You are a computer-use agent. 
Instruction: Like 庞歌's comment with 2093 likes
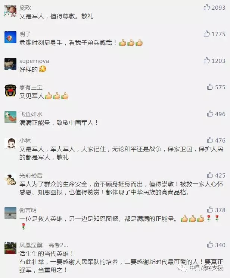206,7
